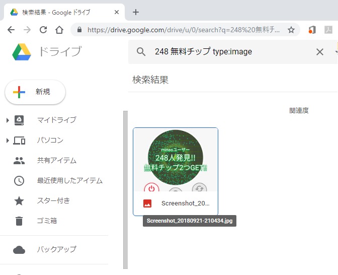
Task: Open バックアップ in sidebar
Action: click(x=56, y=249)
